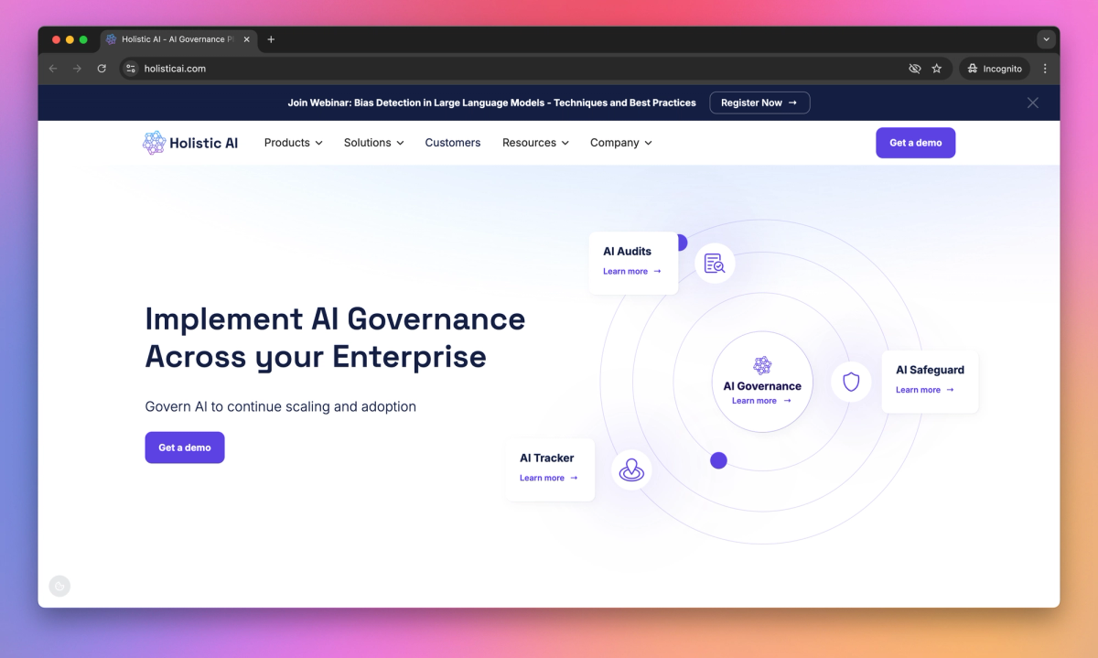Reload the page
The image size is (1098, 658).
pos(102,69)
